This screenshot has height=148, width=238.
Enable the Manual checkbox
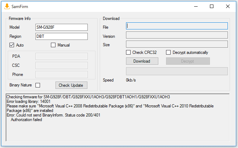click(53, 45)
